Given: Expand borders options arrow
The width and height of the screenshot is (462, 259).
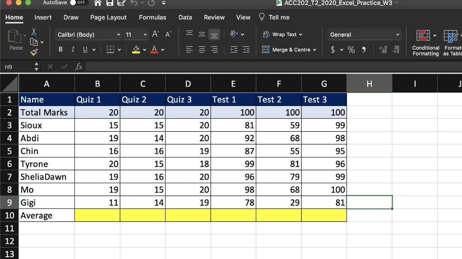Looking at the screenshot, I should [119, 50].
